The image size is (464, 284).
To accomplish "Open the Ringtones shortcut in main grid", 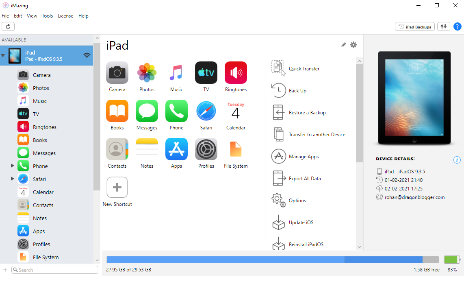I will pyautogui.click(x=236, y=73).
